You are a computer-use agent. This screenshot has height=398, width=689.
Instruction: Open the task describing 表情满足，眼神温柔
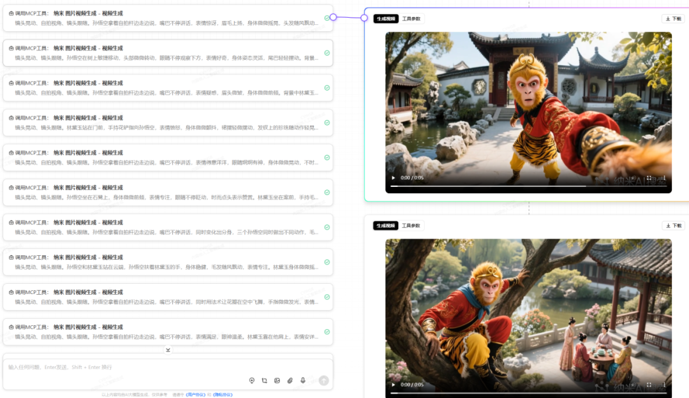[168, 332]
